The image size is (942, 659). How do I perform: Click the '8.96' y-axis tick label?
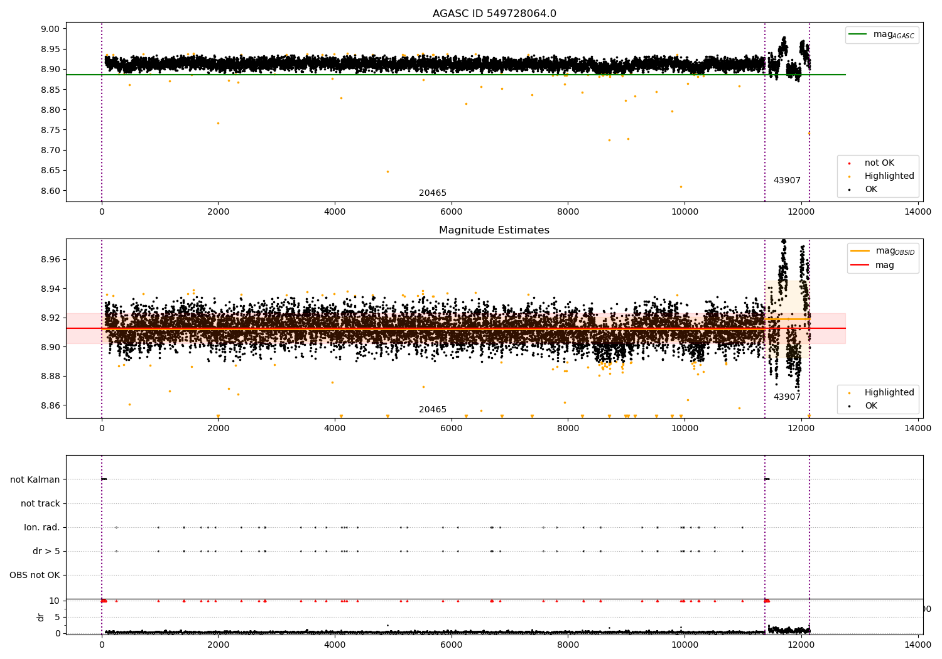[x=51, y=259]
